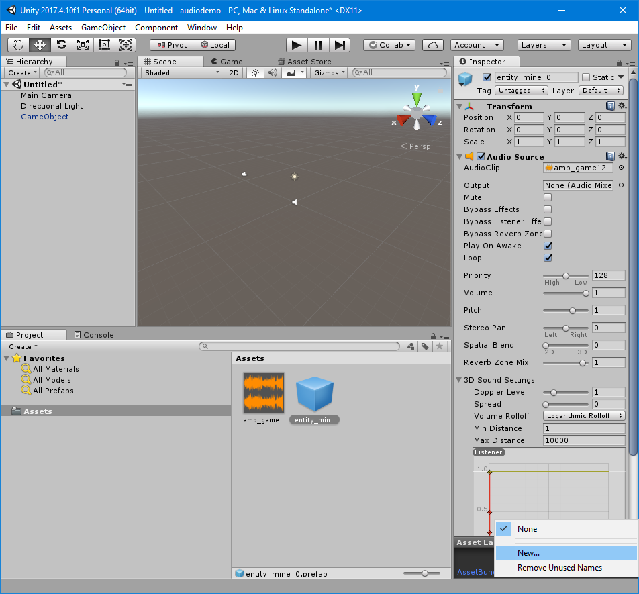Open Audio Source gear settings

(622, 156)
